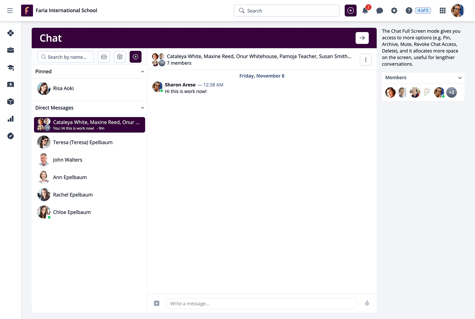The image size is (475, 319).
Task: Start a new chat with plus button
Action: pos(136,57)
